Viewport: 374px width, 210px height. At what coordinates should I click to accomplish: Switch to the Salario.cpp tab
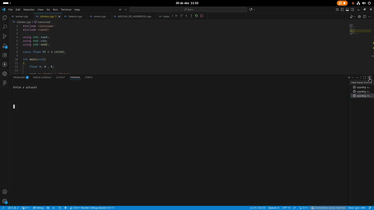pos(75,16)
